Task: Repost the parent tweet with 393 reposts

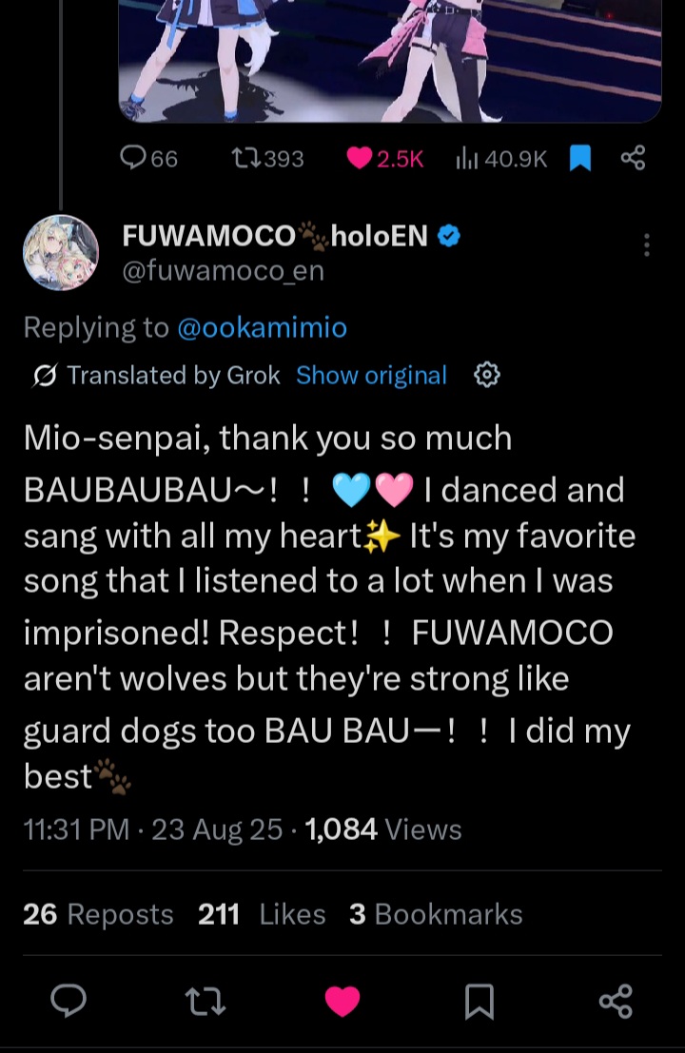Action: (x=267, y=159)
